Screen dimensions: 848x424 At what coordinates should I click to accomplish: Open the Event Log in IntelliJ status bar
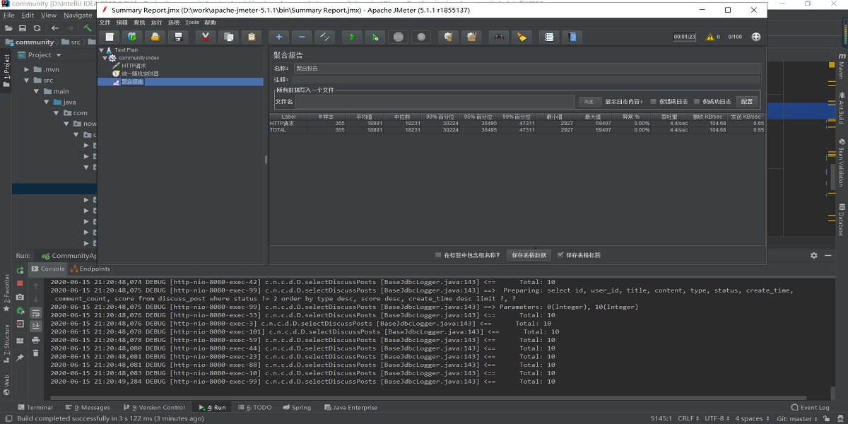click(811, 408)
